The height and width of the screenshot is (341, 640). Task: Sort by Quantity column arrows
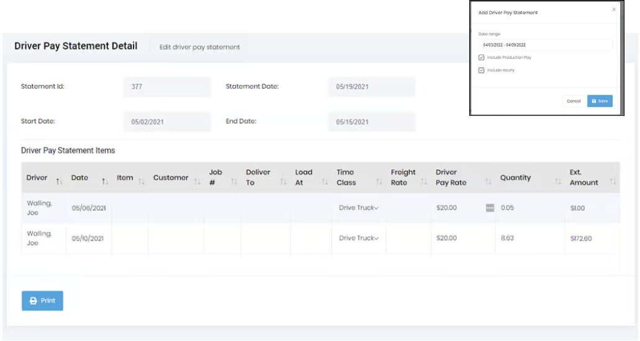[558, 182]
